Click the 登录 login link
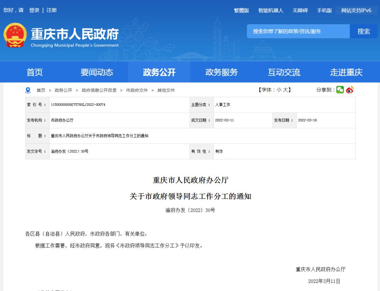 point(34,10)
